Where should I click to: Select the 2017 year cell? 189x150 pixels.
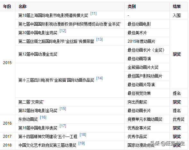[7, 137]
